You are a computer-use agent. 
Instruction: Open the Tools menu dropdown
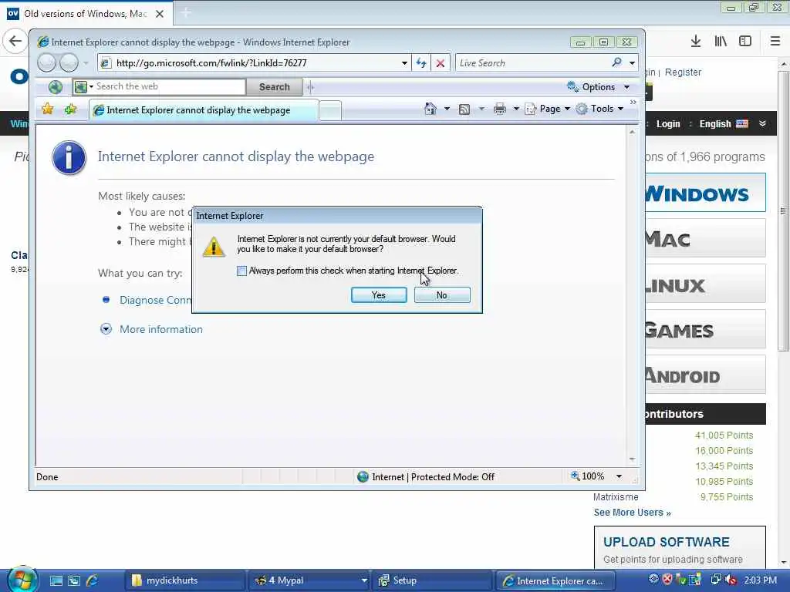[x=600, y=109]
